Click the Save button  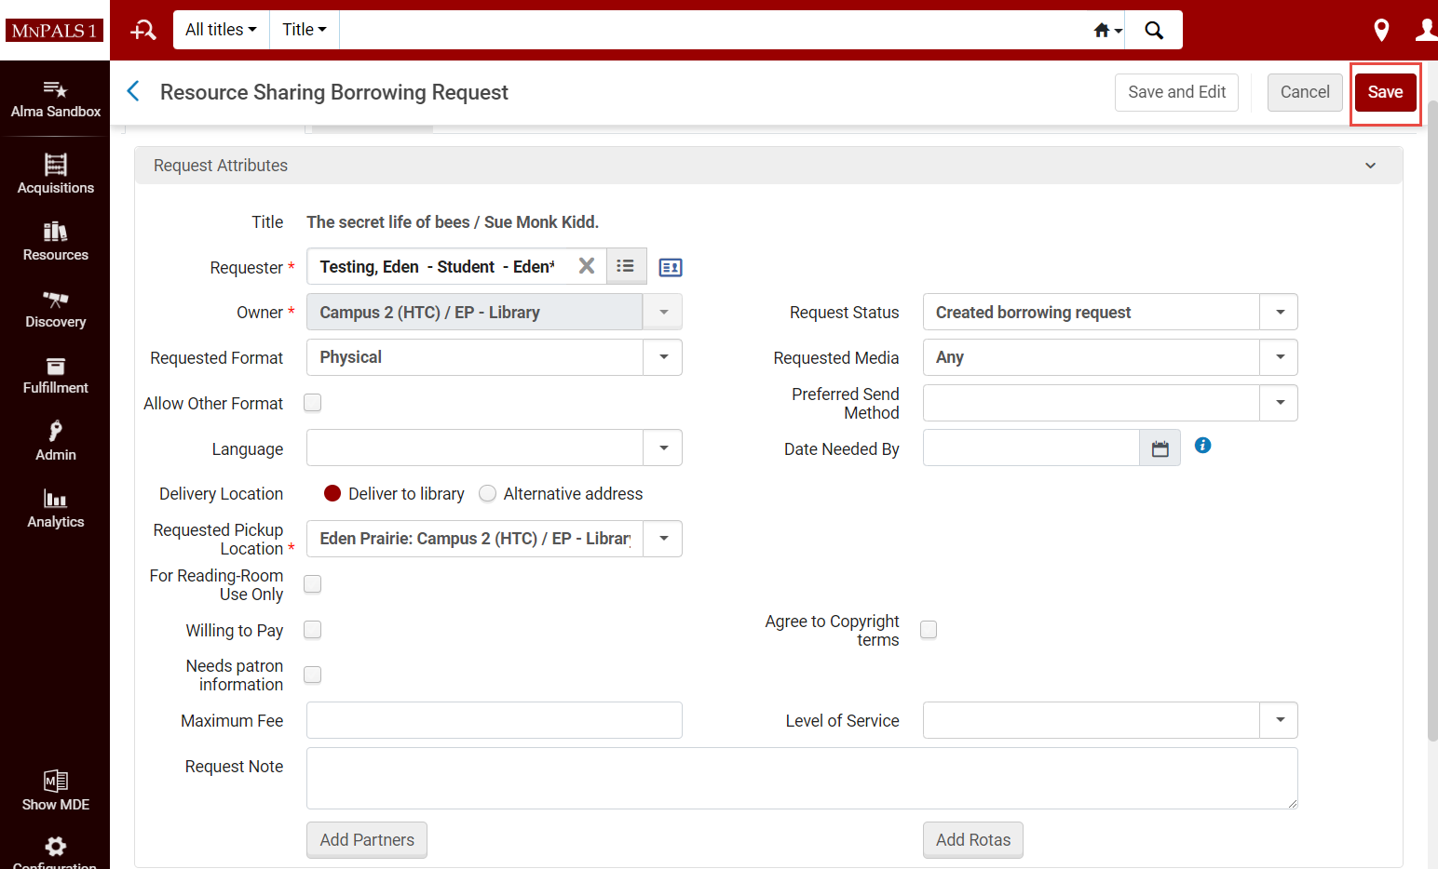click(x=1385, y=92)
